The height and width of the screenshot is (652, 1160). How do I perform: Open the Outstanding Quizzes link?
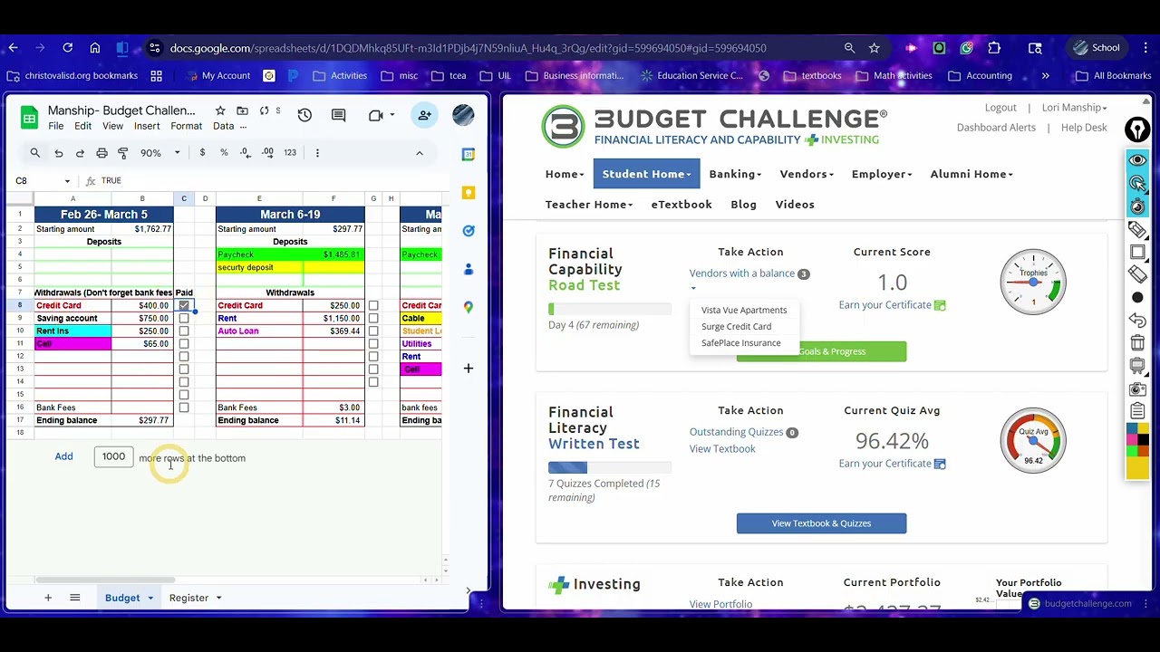point(736,432)
